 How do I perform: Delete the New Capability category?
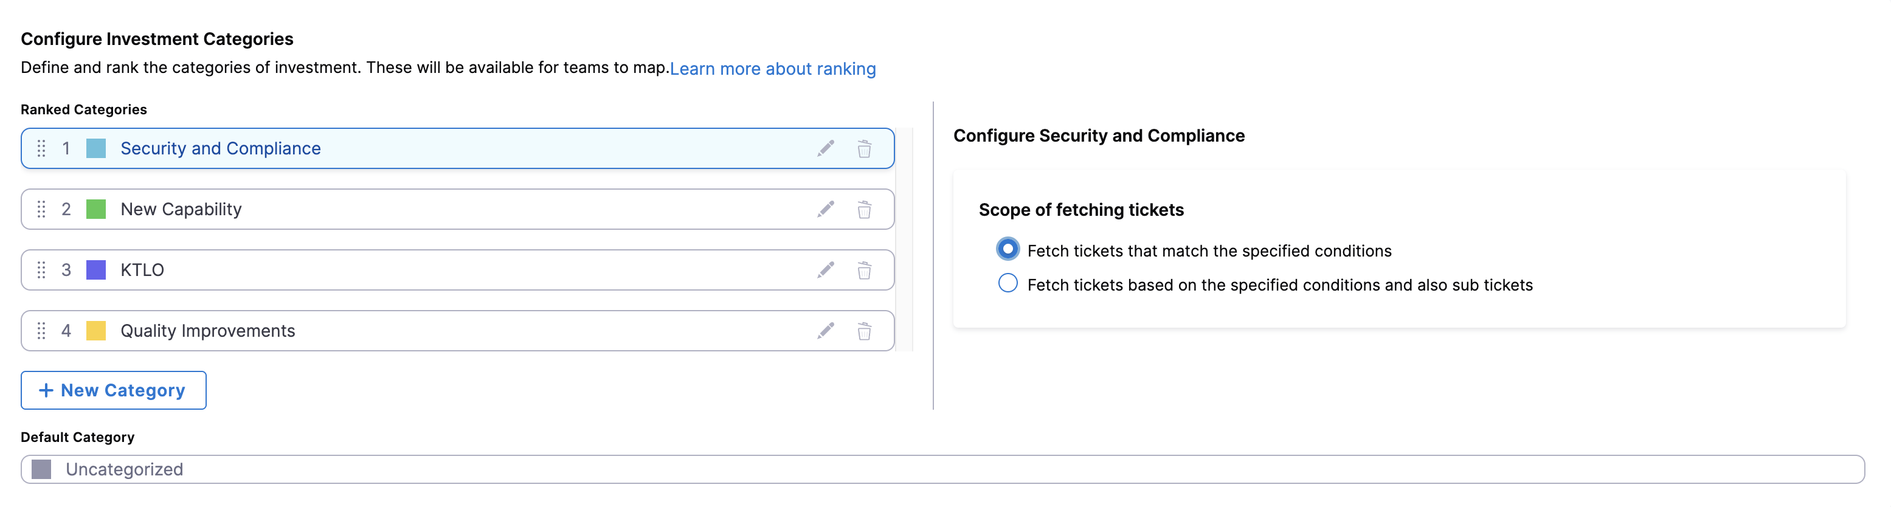(x=864, y=210)
